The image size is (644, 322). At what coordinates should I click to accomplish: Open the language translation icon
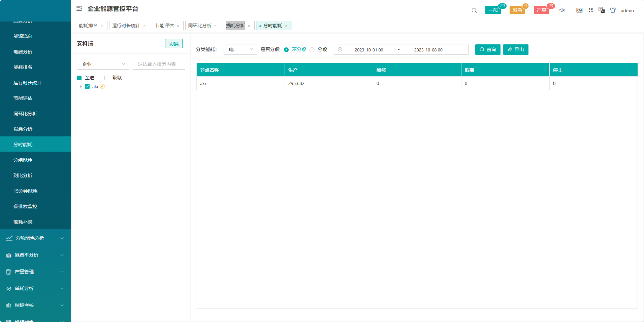click(602, 10)
